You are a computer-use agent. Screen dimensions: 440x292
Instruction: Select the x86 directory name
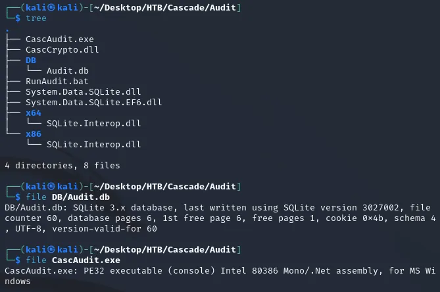point(34,134)
